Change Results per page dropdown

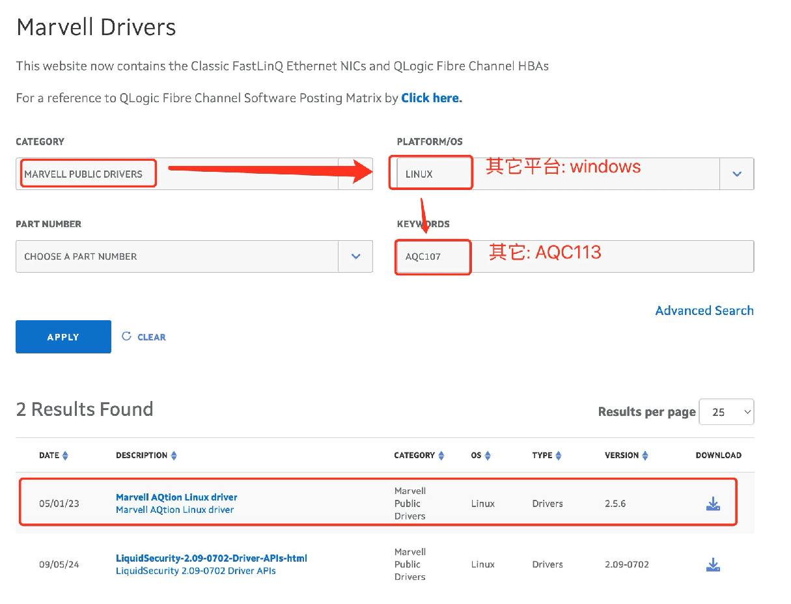[727, 412]
